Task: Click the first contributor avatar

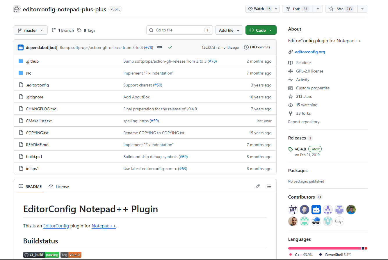Action: click(293, 210)
